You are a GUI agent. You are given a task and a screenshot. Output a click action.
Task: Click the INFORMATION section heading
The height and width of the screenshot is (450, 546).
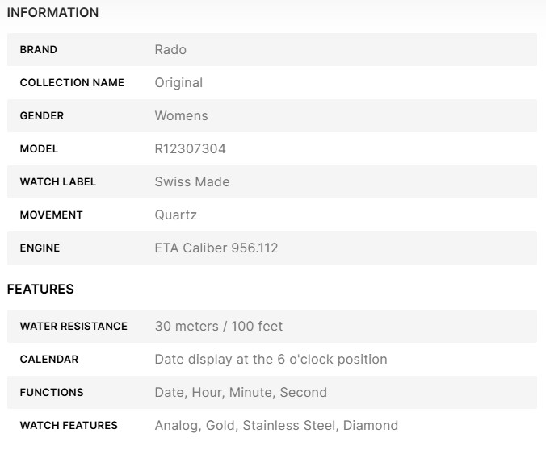tap(52, 13)
